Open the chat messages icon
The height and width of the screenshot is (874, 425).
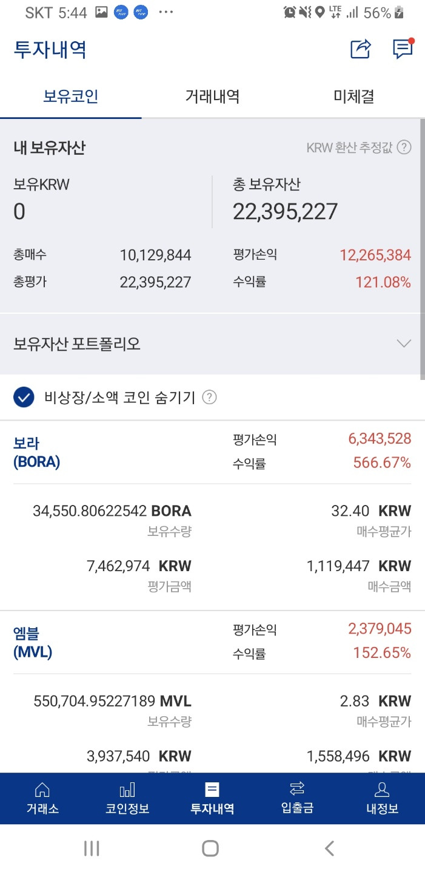(x=403, y=49)
